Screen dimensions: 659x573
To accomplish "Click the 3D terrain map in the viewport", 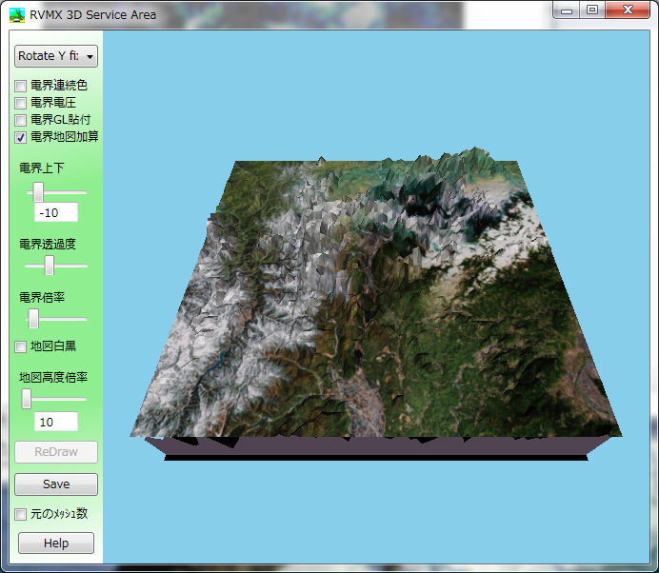I will pyautogui.click(x=381, y=305).
